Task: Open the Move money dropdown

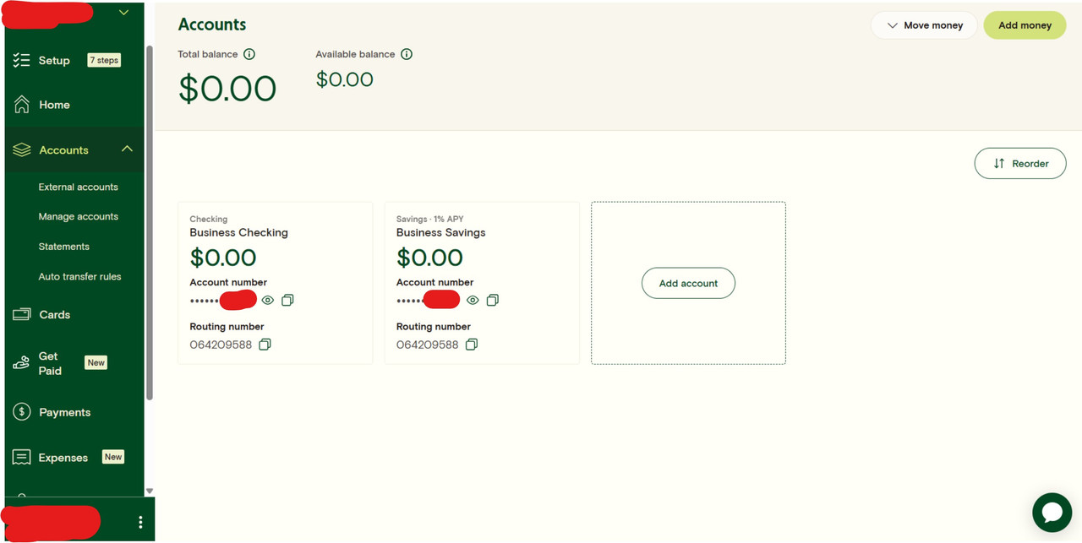Action: click(924, 25)
